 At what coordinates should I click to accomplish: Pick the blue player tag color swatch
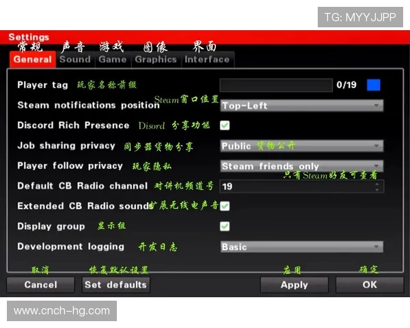[x=373, y=85]
